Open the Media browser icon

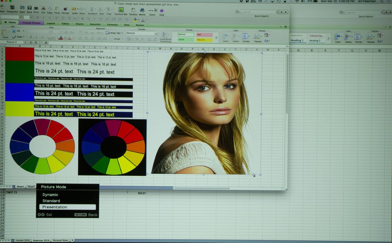coord(142,10)
